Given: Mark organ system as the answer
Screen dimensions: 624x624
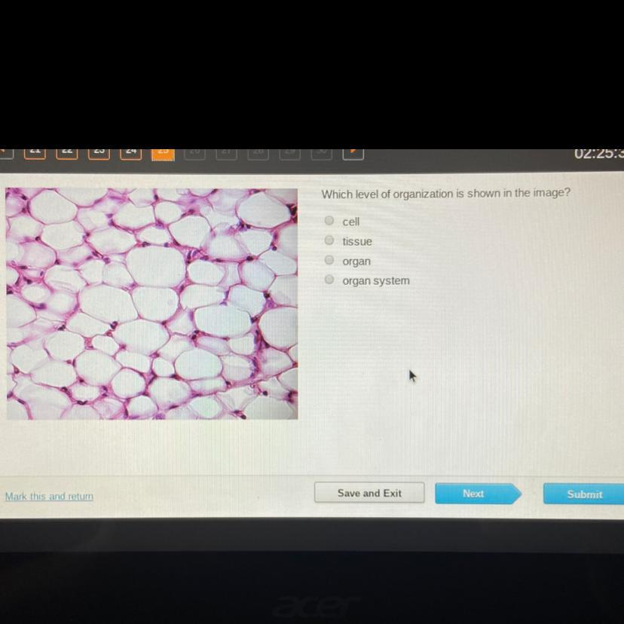Looking at the screenshot, I should [x=329, y=280].
